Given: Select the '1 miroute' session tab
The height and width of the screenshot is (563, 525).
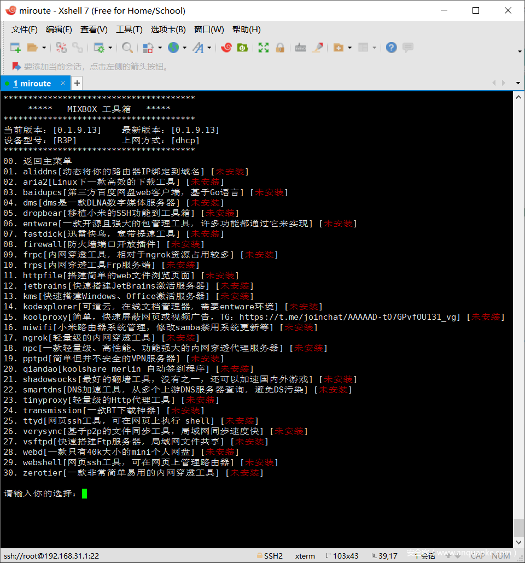Looking at the screenshot, I should point(32,83).
